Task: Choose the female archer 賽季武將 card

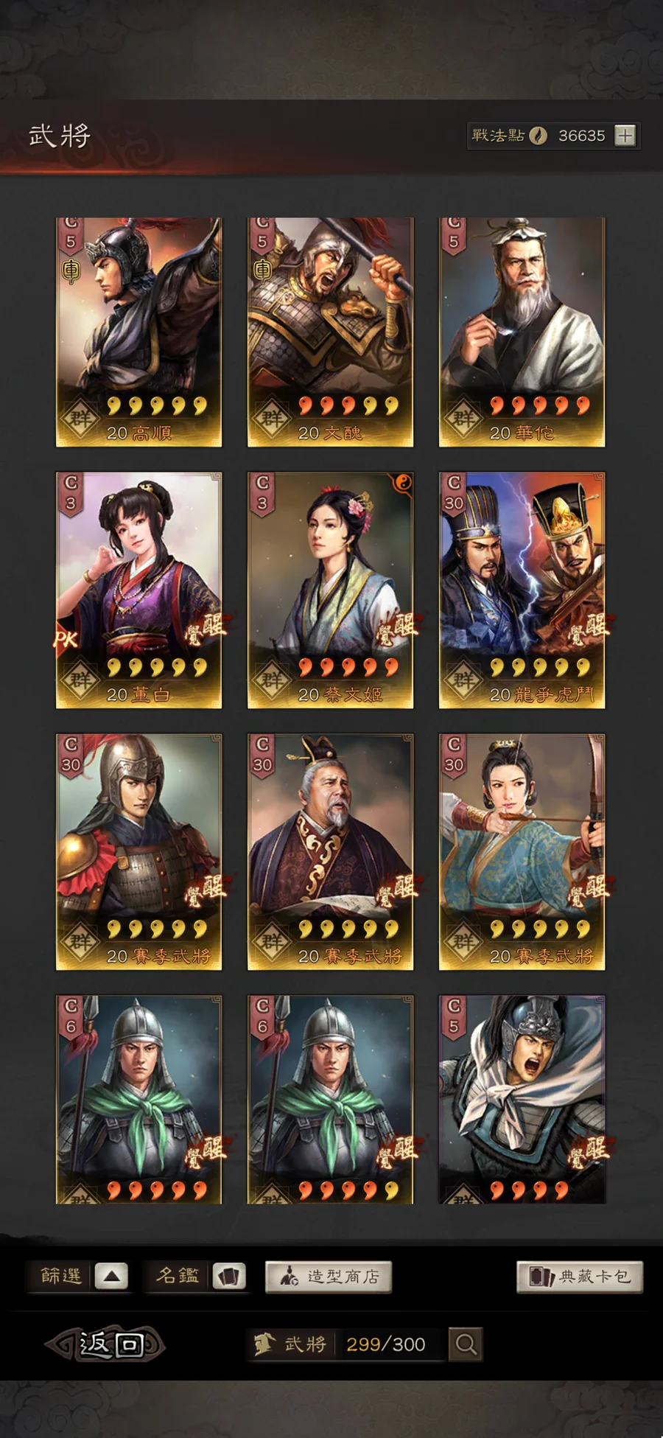Action: click(x=522, y=852)
